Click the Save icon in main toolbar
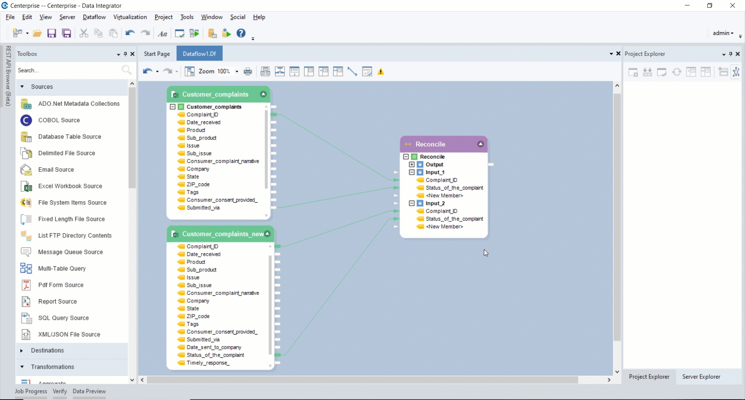This screenshot has height=400, width=745. pyautogui.click(x=52, y=33)
